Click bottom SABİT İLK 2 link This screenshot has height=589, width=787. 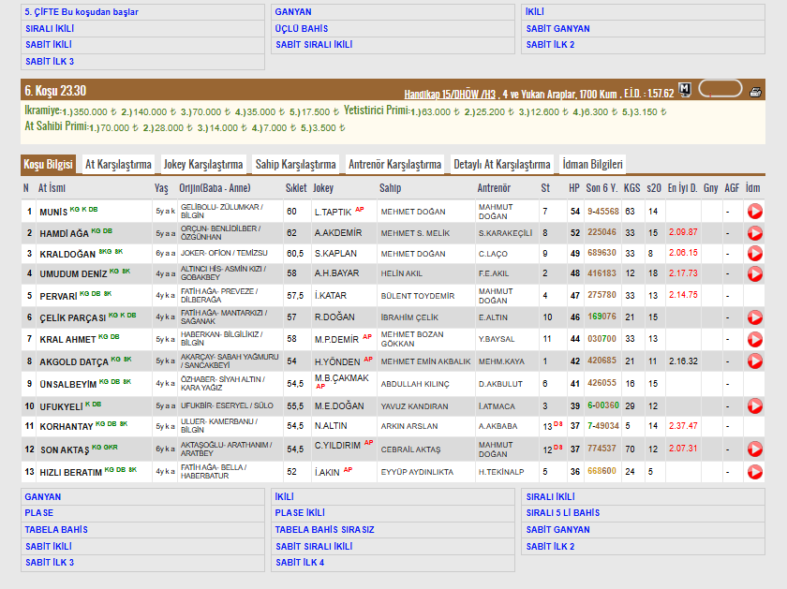coord(550,546)
